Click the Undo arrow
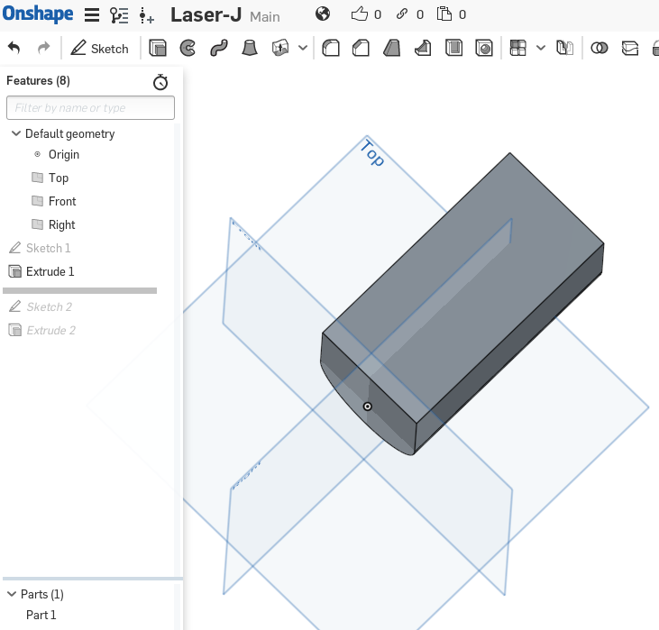The width and height of the screenshot is (659, 630). pos(14,49)
